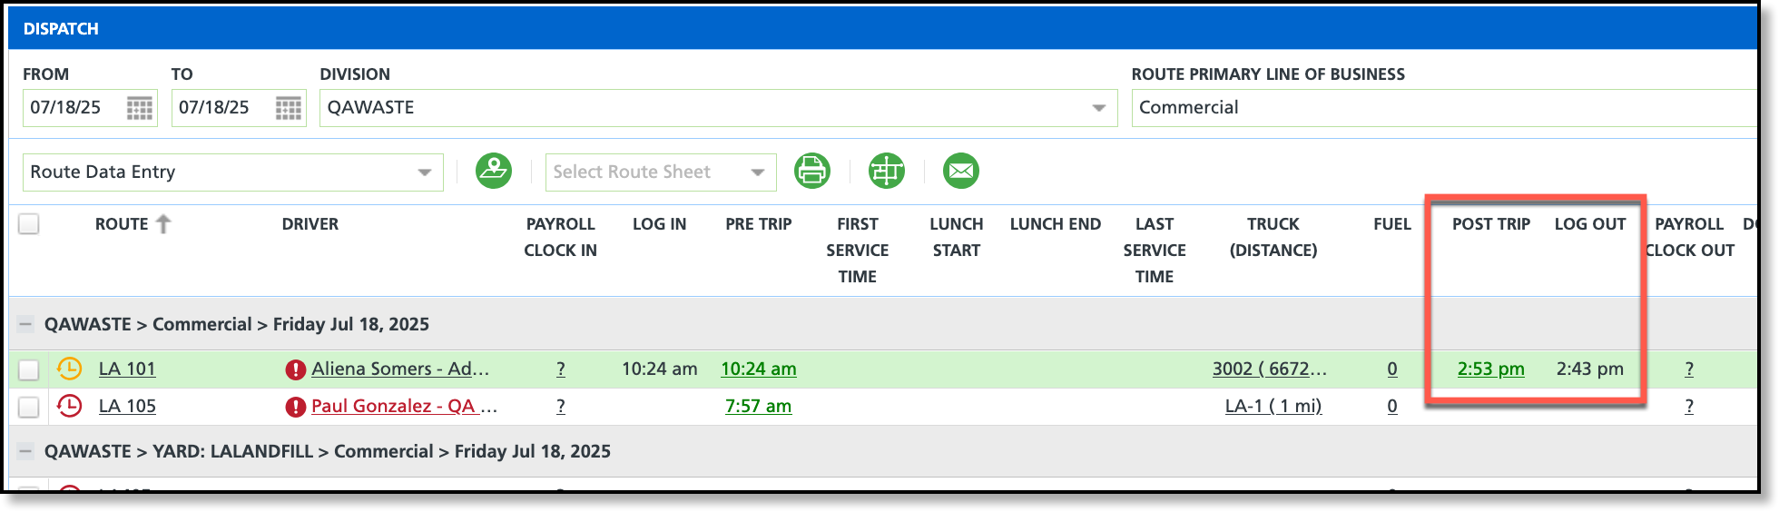
Task: Check the LA 101 row checkbox
Action: (29, 369)
